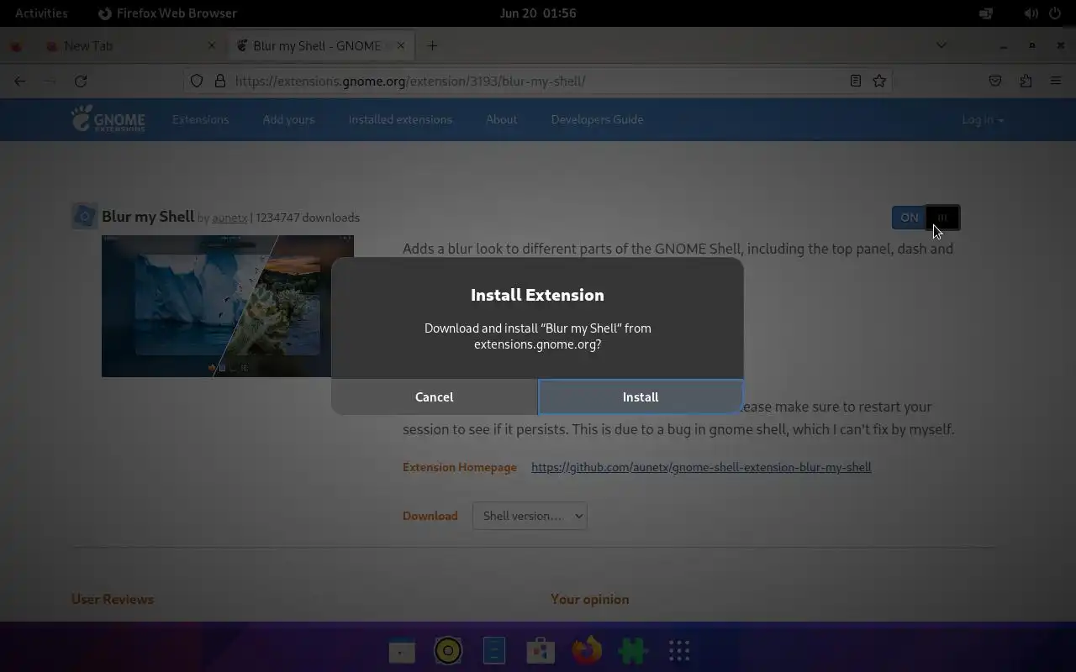Open Firefox from the dock
This screenshot has width=1076, height=672.
point(587,650)
